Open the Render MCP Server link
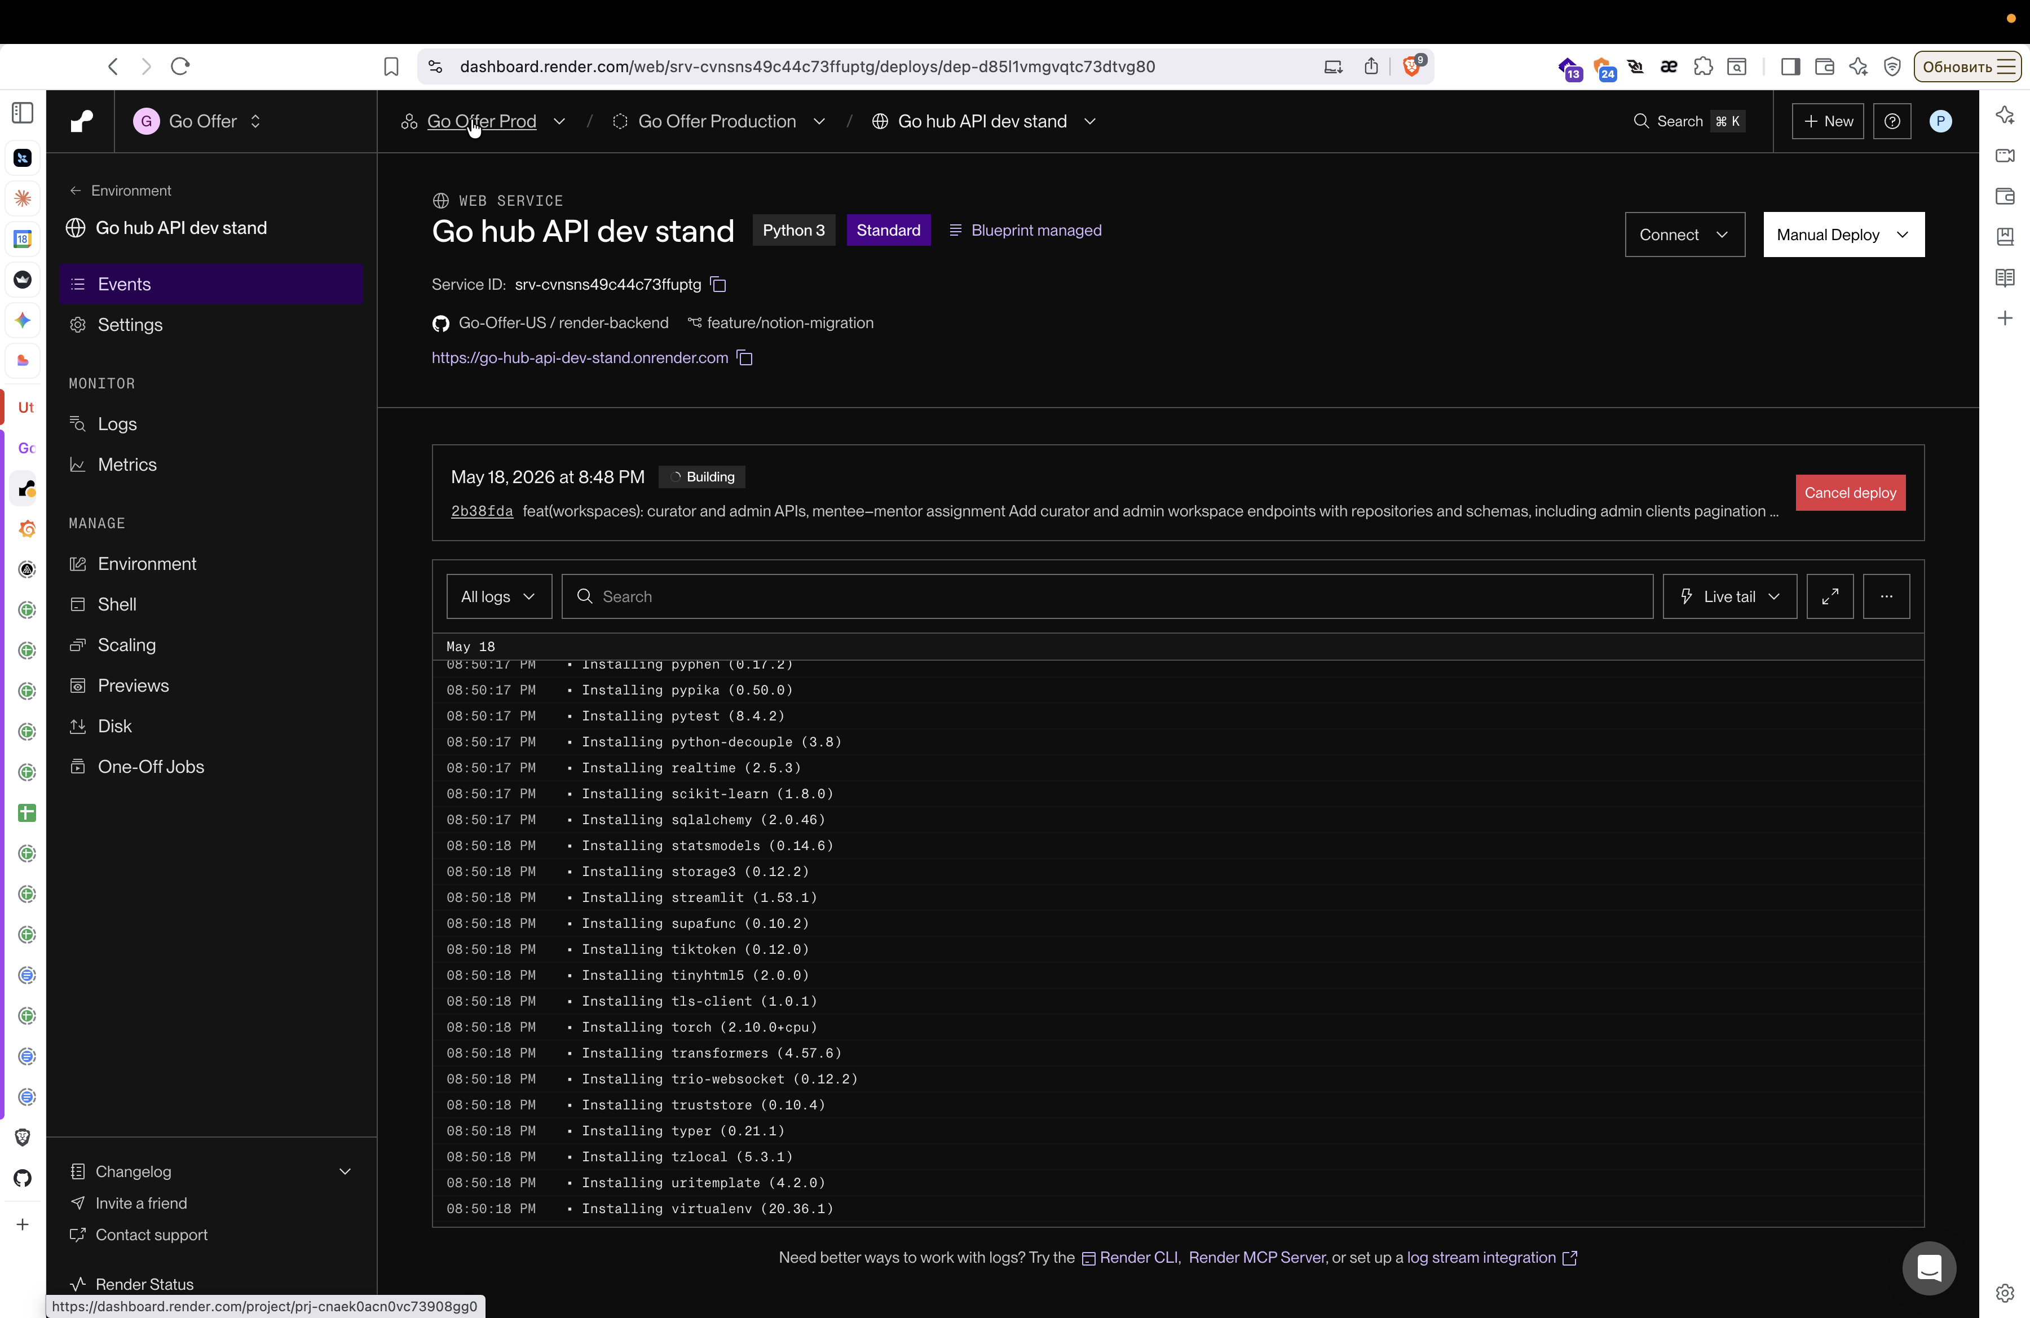Viewport: 2030px width, 1318px height. [1257, 1258]
